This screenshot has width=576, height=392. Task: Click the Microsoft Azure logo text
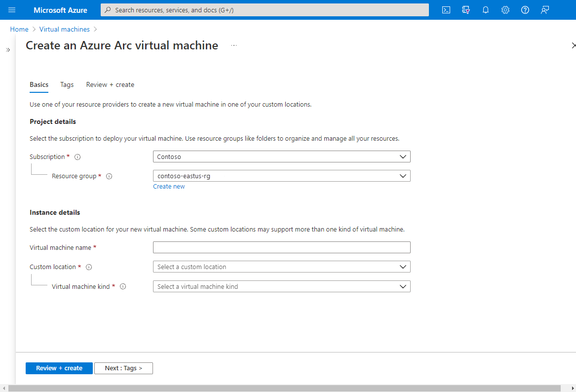60,10
